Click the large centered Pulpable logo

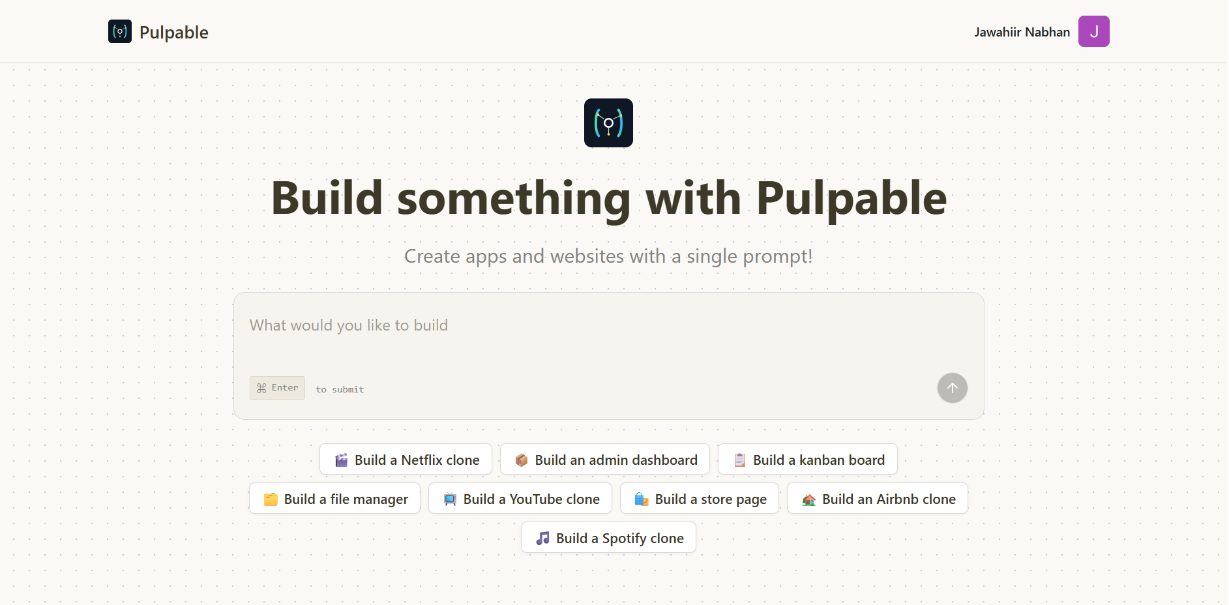pyautogui.click(x=608, y=123)
